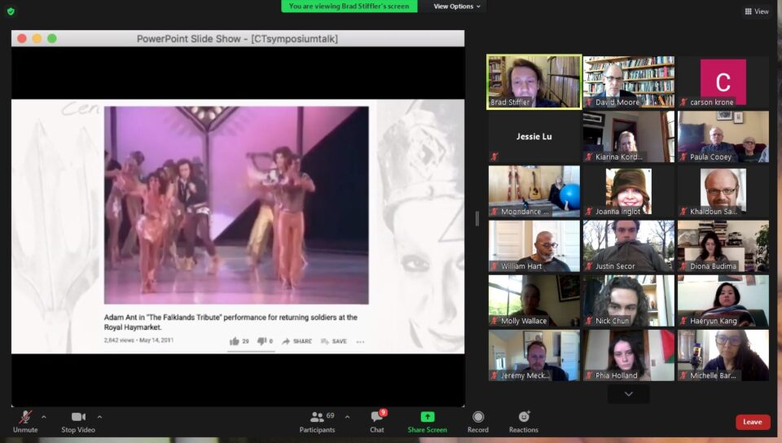Expand audio options arrow beside Unmute

click(44, 416)
